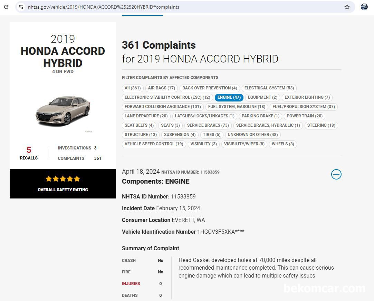Filter complaints by All (361)

tap(133, 88)
